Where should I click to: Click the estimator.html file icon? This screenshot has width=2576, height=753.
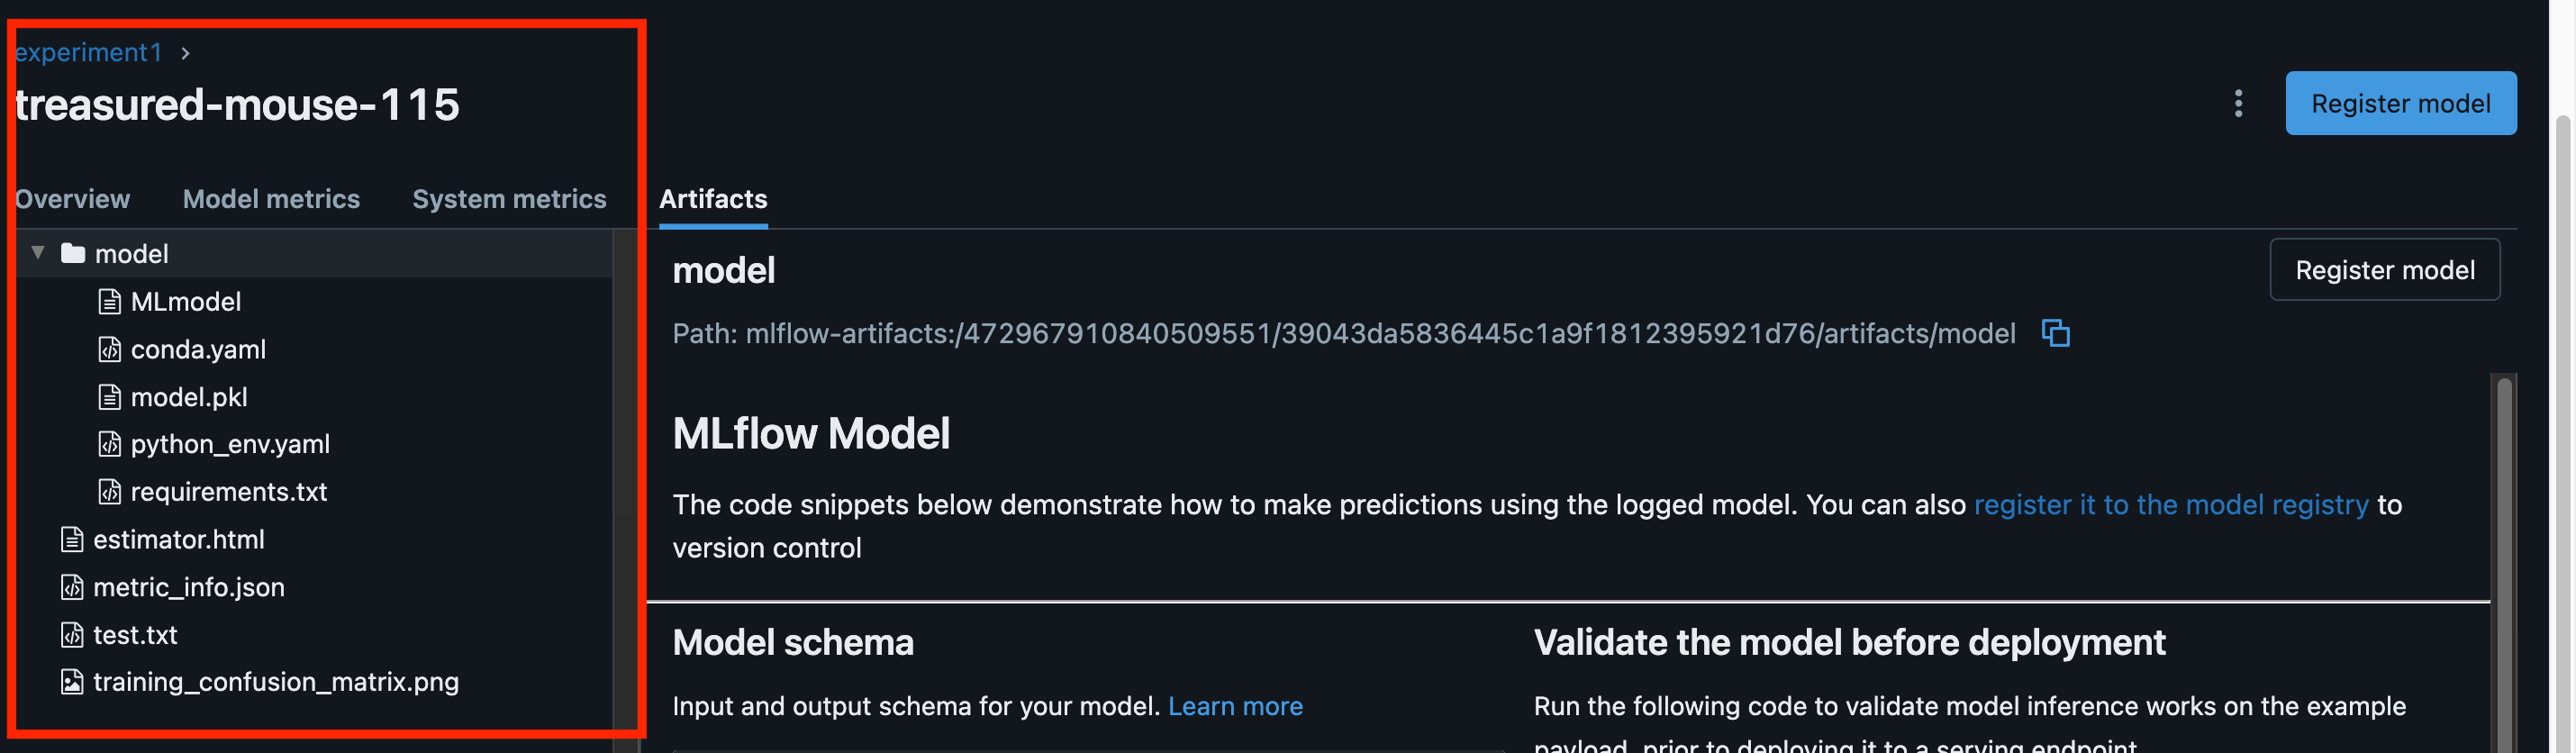tap(72, 540)
